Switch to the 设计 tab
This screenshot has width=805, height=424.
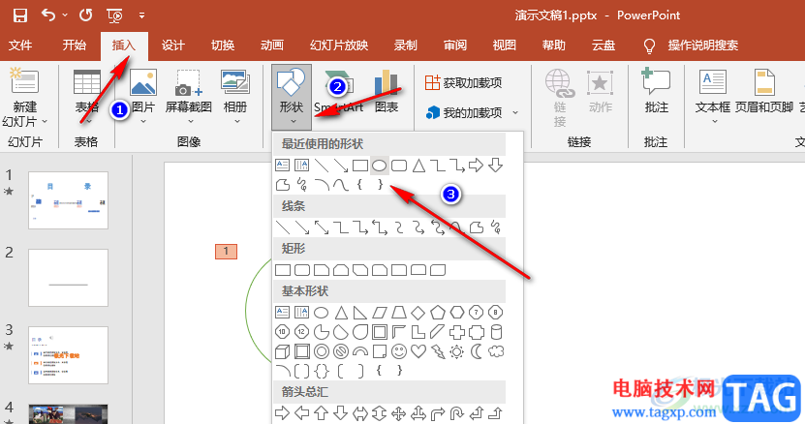click(173, 45)
